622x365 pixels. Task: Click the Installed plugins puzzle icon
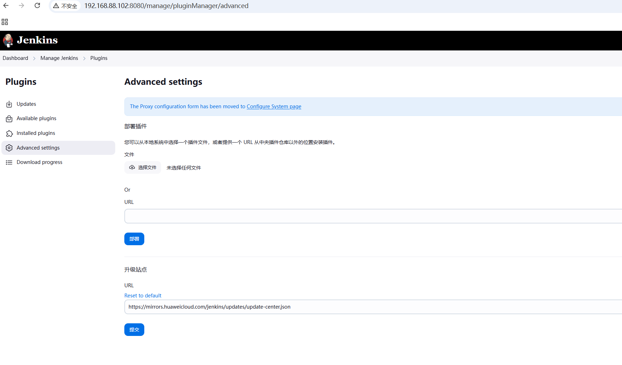click(x=9, y=133)
